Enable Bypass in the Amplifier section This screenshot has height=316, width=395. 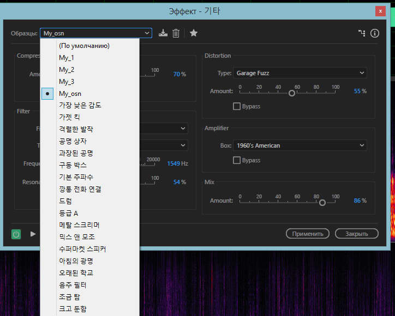coord(237,160)
